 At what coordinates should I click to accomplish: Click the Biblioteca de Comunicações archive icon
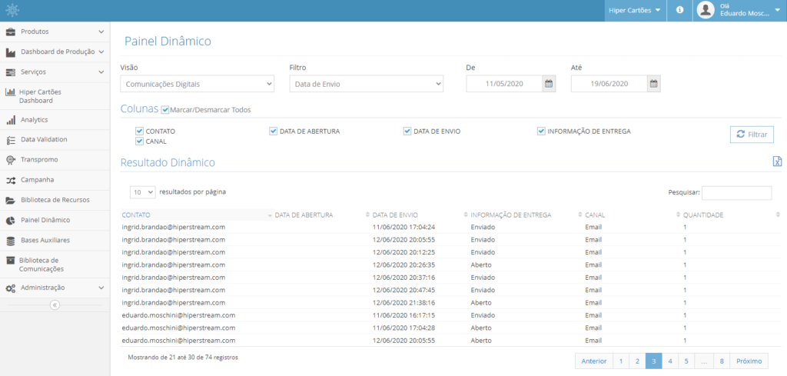click(10, 261)
